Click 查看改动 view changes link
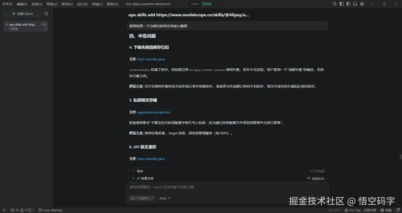The width and height of the screenshot is (402, 213). pos(316,178)
